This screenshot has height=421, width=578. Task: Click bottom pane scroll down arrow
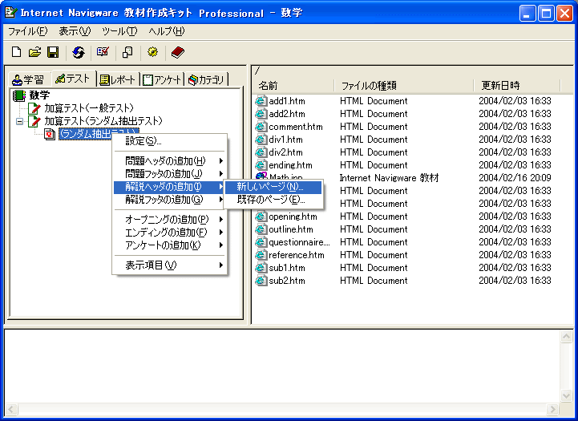[566, 396]
